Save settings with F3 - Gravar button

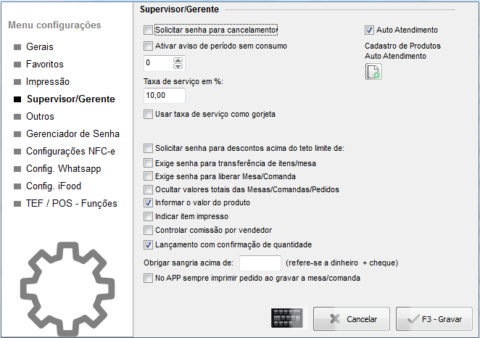pos(434,318)
